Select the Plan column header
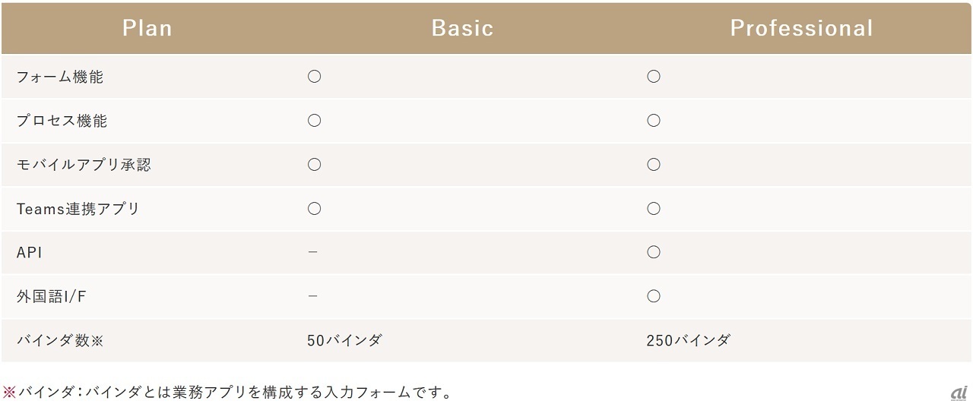Viewport: 973px width, 407px height. 147,29
